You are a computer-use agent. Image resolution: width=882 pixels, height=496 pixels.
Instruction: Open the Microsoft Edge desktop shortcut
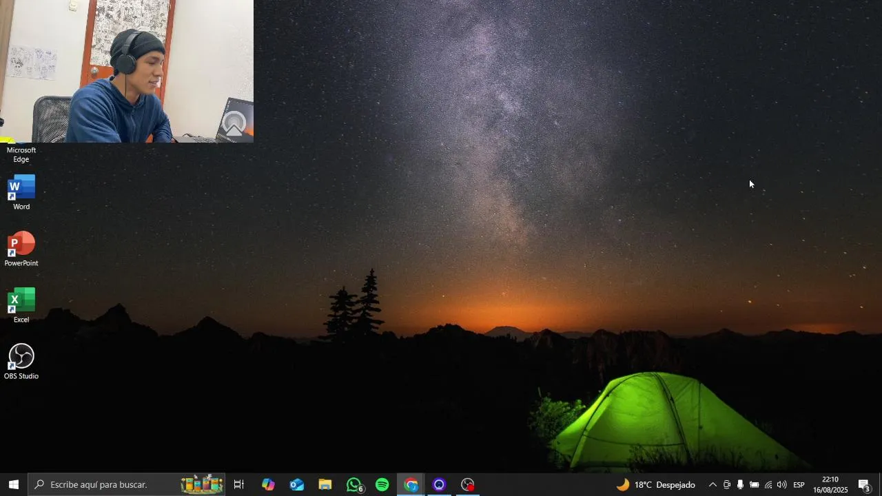[x=21, y=153]
